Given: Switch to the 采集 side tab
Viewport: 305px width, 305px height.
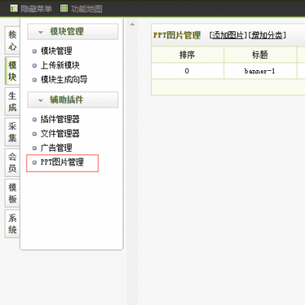Looking at the screenshot, I should (x=12, y=132).
